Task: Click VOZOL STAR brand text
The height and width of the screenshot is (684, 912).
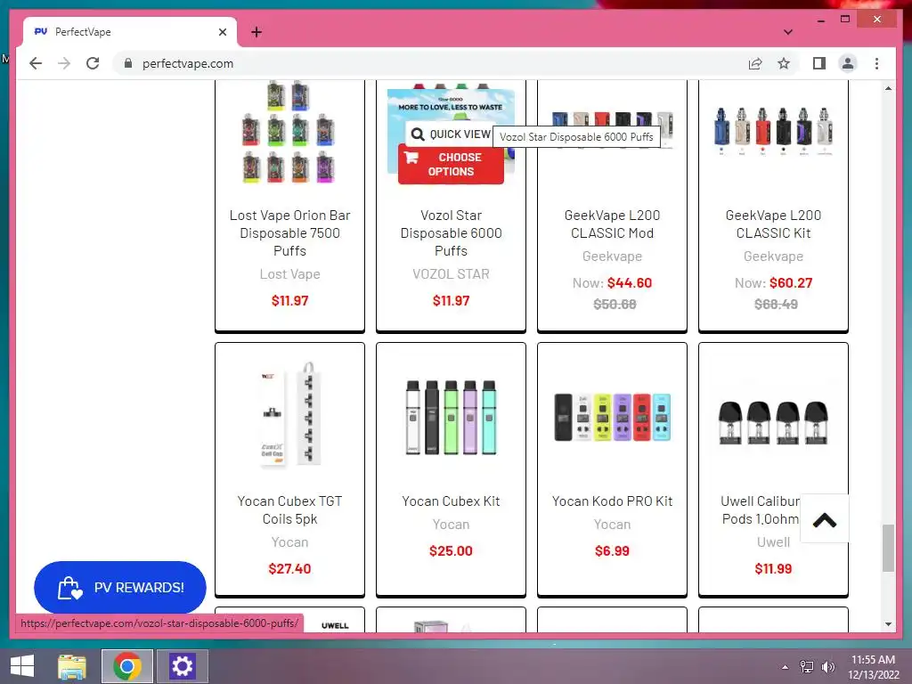Action: click(x=451, y=274)
